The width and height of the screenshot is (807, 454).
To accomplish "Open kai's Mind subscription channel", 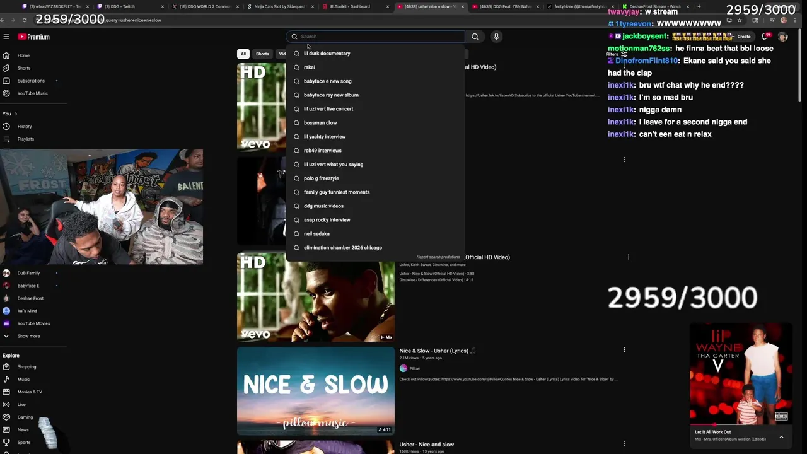I will pos(27,311).
